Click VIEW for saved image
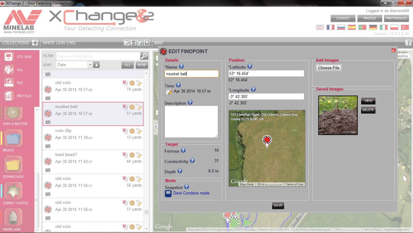The image size is (413, 233). coord(368,101)
